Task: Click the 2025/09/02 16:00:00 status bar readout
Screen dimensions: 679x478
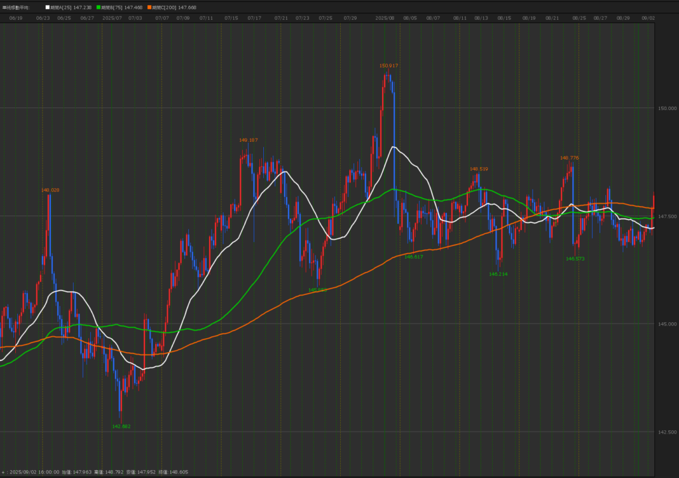Action: (x=34, y=472)
